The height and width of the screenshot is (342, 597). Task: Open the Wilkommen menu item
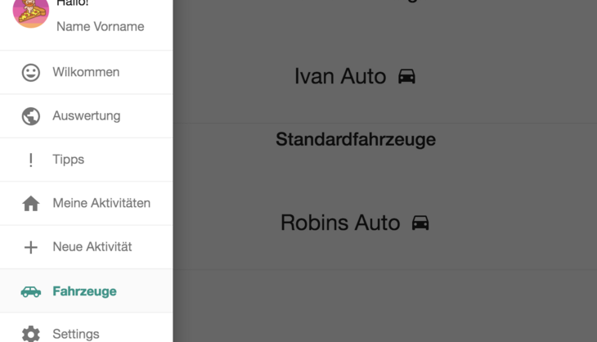click(x=87, y=72)
